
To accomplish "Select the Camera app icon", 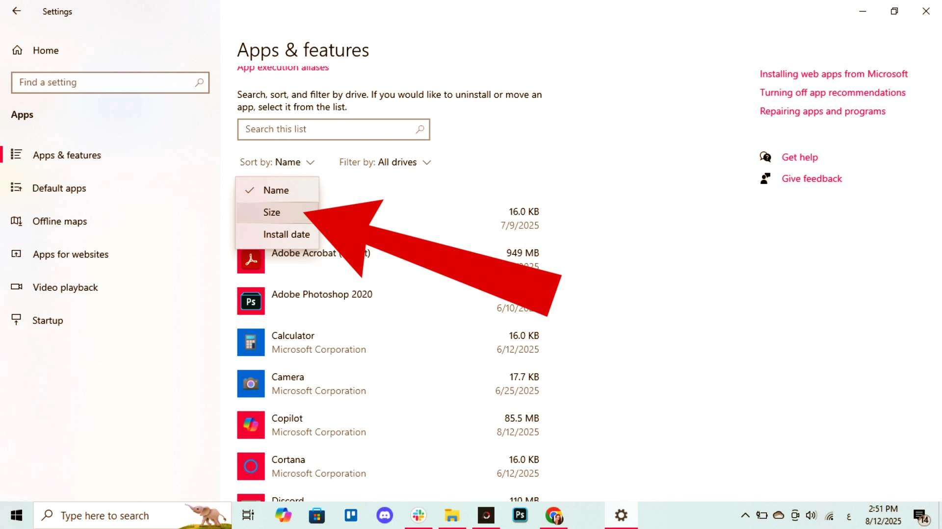I will click(251, 383).
